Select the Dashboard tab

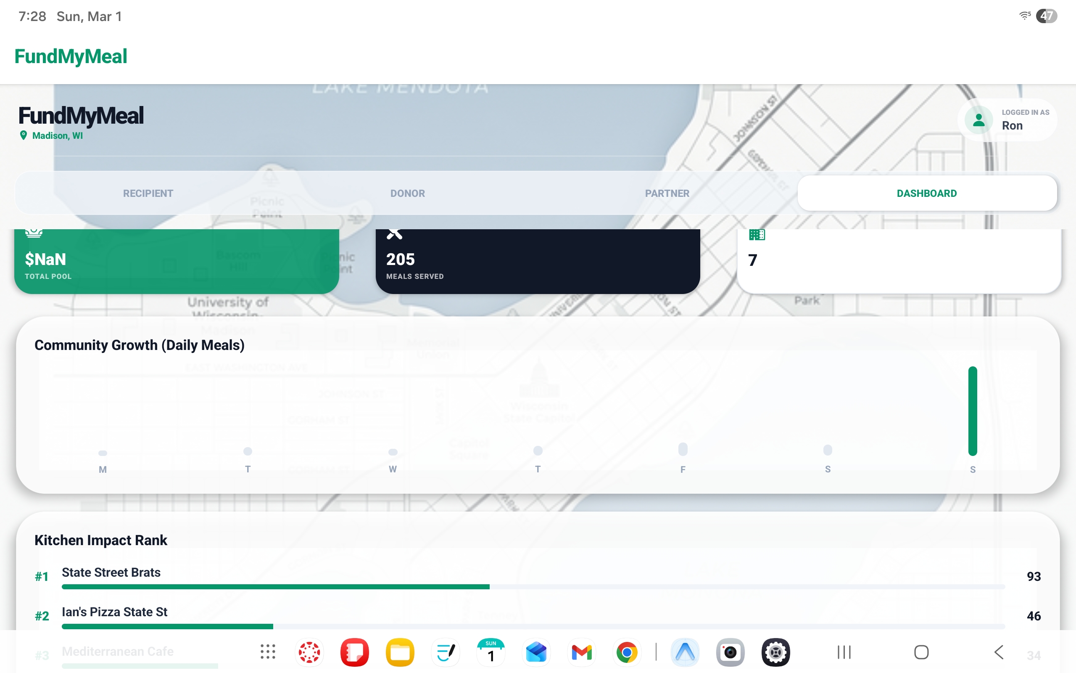(927, 193)
